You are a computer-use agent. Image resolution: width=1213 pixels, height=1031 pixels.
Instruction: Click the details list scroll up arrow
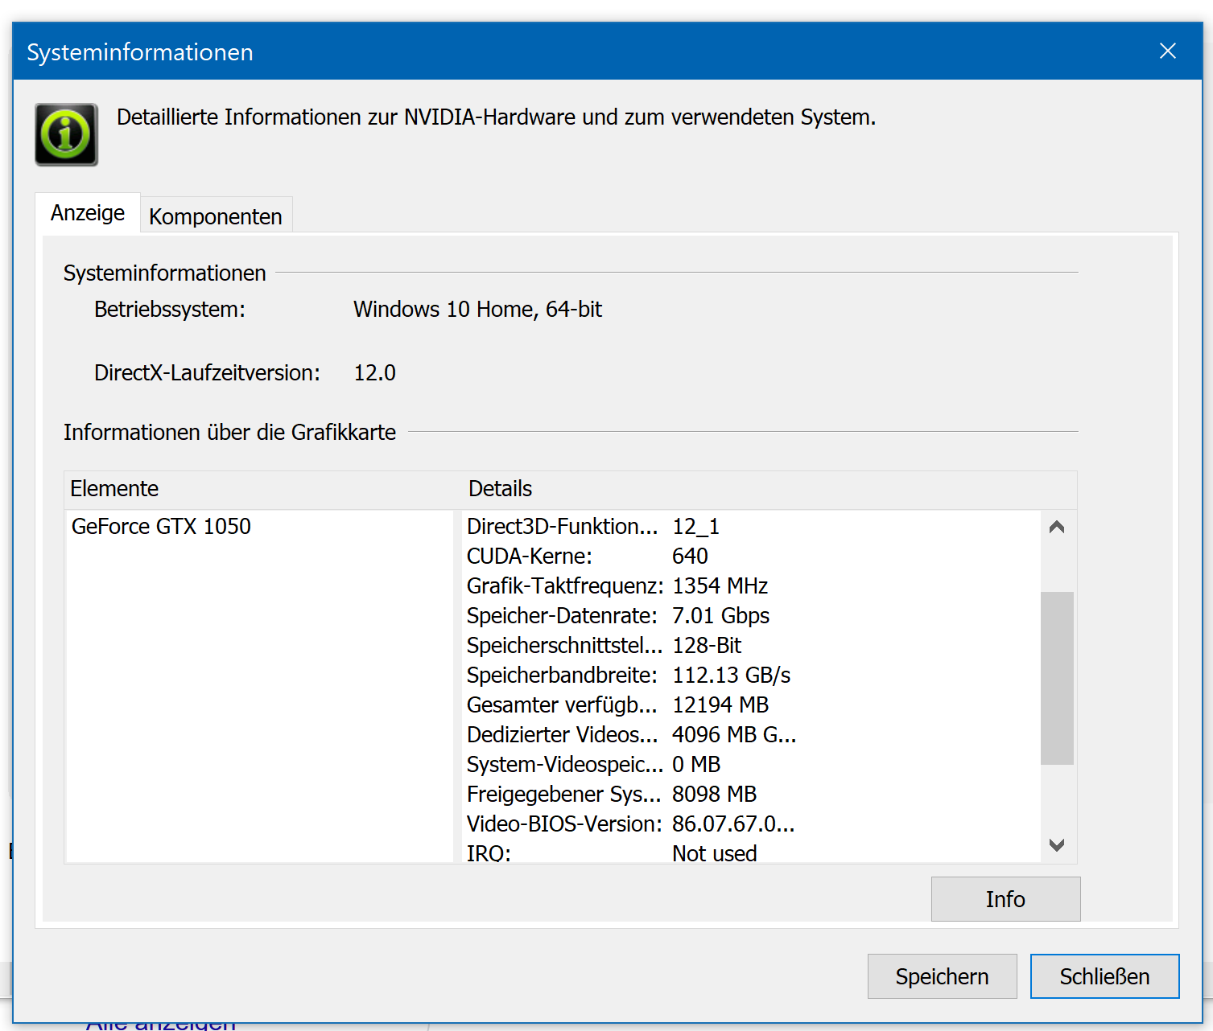tap(1057, 528)
